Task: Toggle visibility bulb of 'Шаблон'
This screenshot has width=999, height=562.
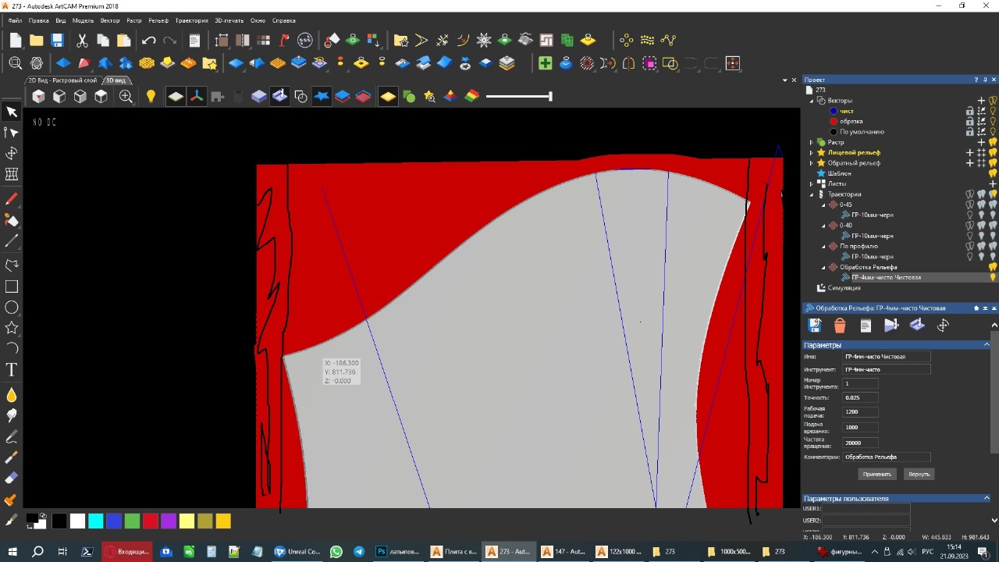Action: pos(993,173)
